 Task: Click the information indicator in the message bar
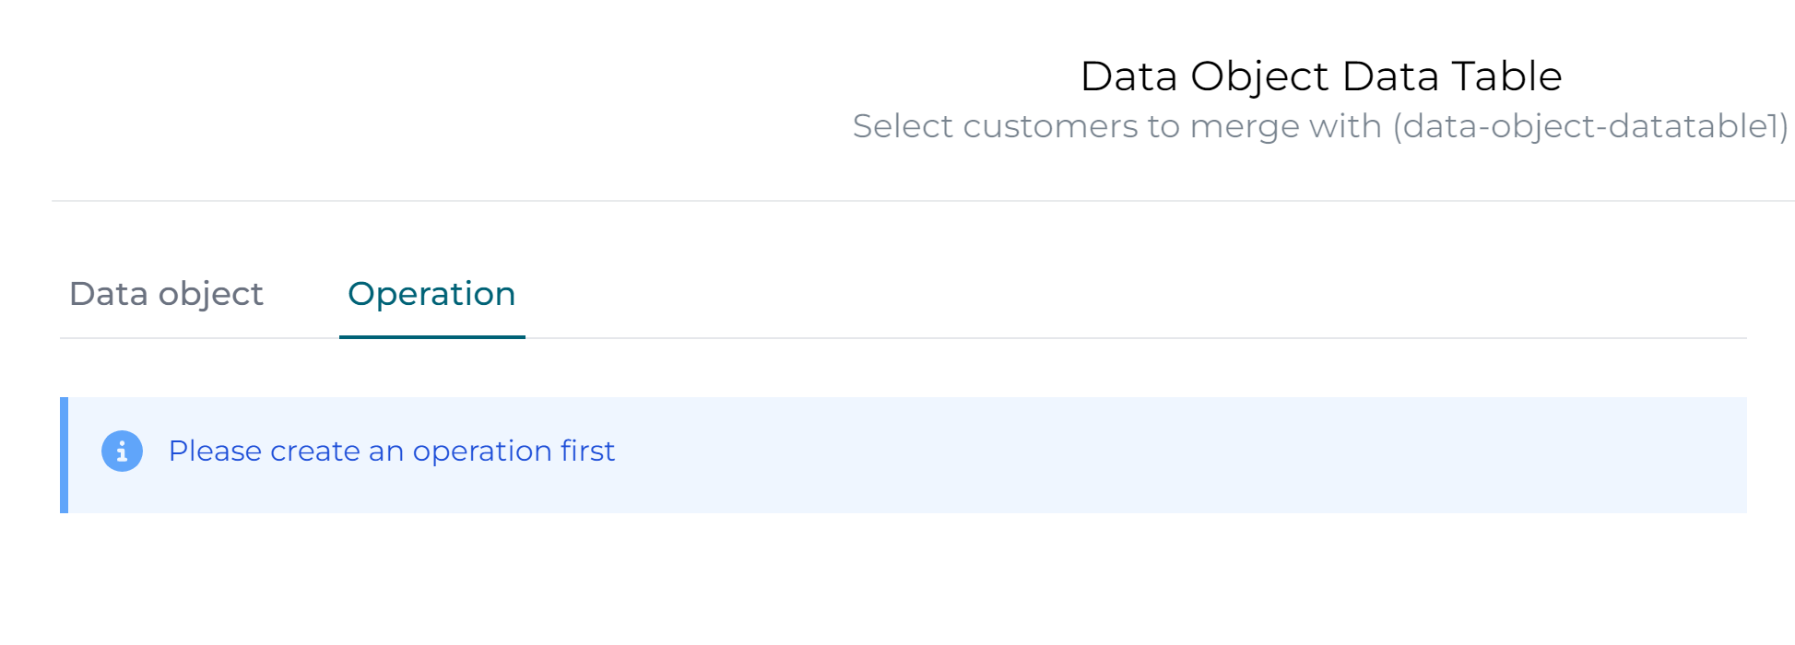(x=121, y=451)
